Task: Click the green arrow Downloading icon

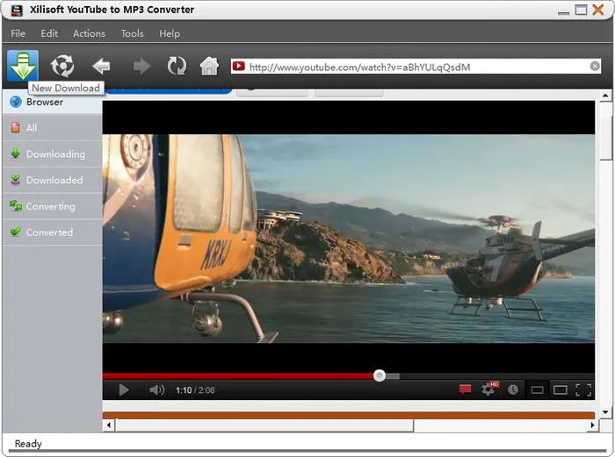Action: tap(15, 154)
